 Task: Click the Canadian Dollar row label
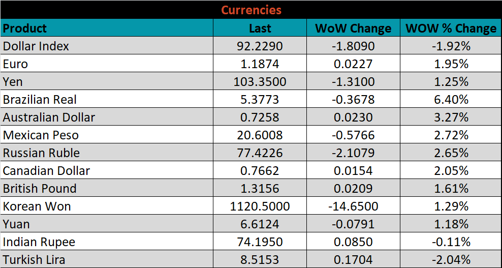pos(47,171)
